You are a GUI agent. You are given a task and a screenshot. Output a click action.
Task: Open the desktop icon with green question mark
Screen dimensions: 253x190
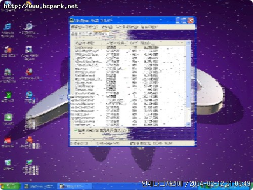[8, 95]
